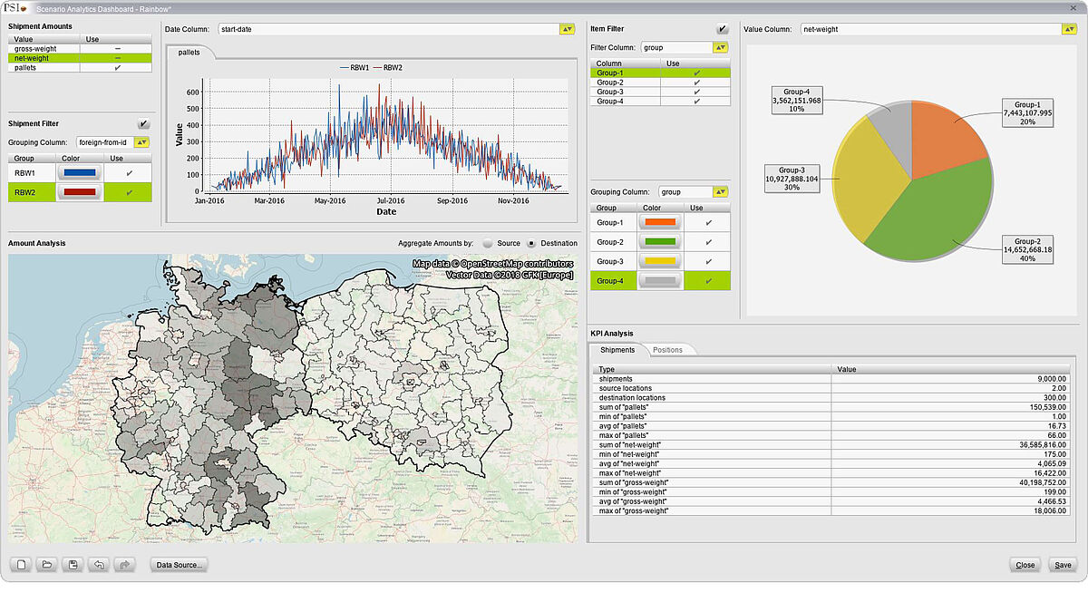The image size is (1088, 612).
Task: Open the Date Column dropdown
Action: [567, 29]
